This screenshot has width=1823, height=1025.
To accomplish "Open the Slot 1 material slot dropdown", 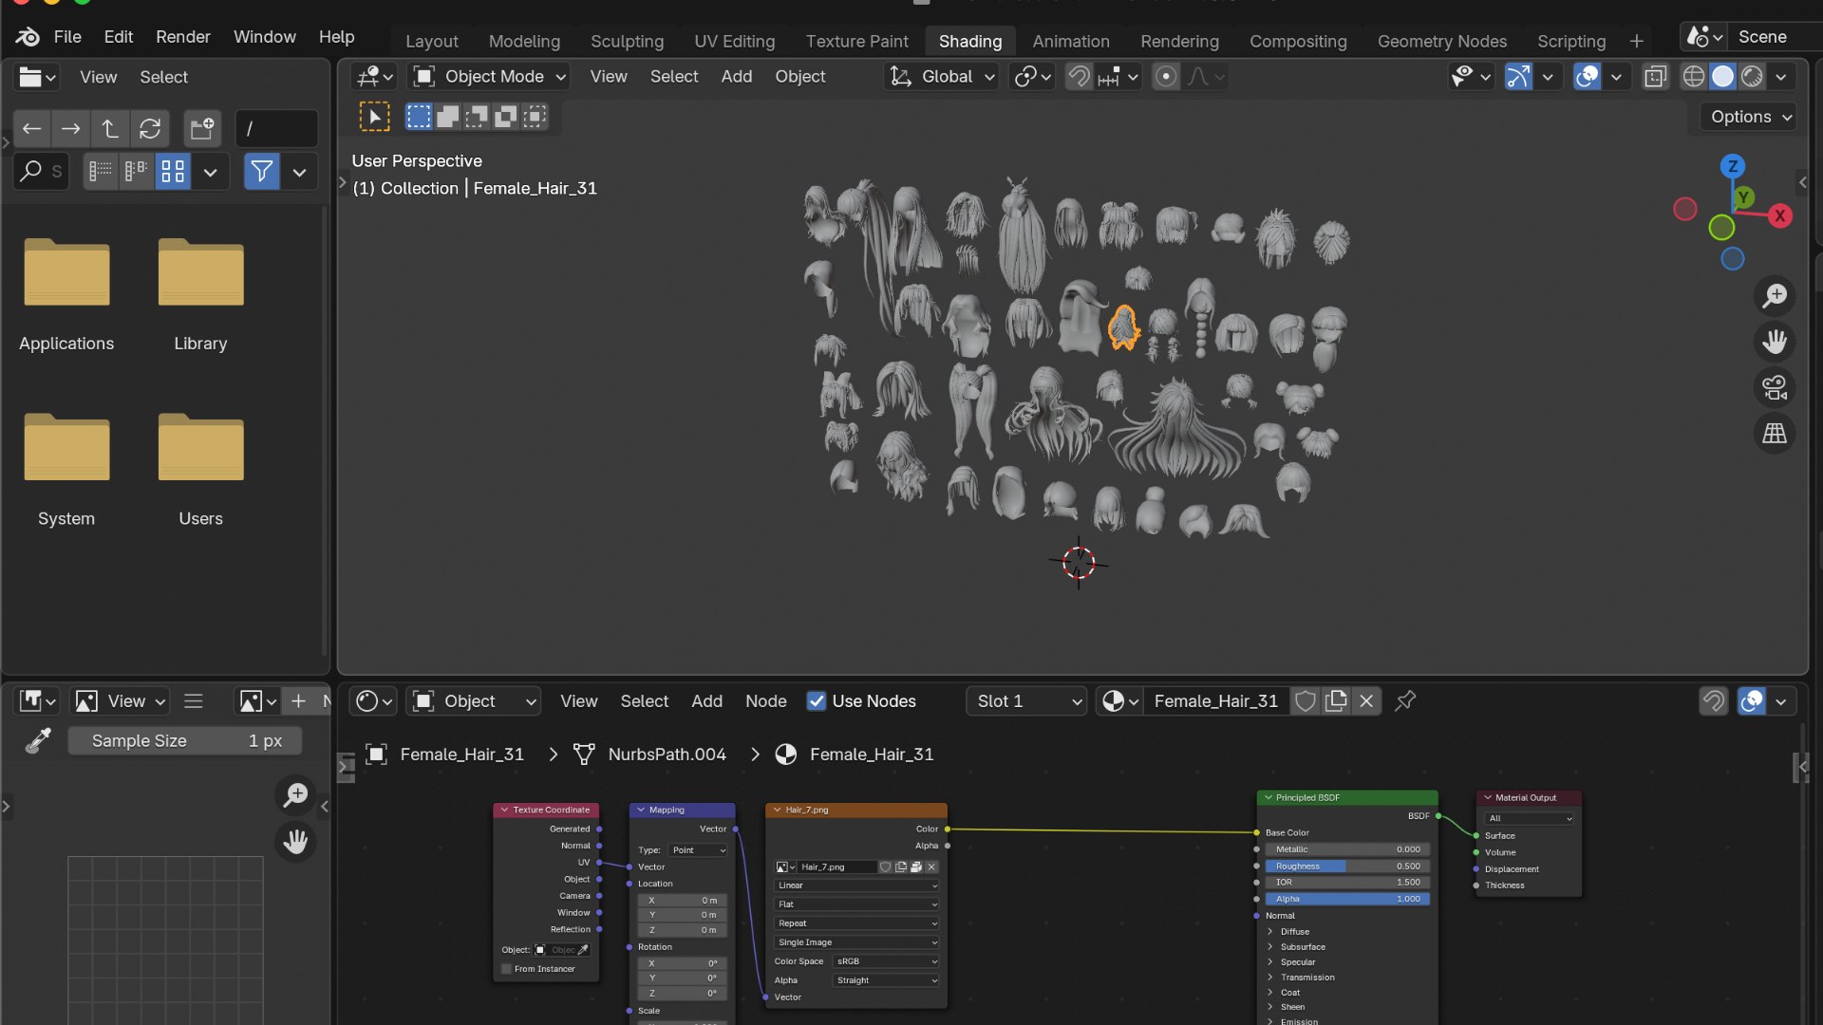I will [1027, 701].
